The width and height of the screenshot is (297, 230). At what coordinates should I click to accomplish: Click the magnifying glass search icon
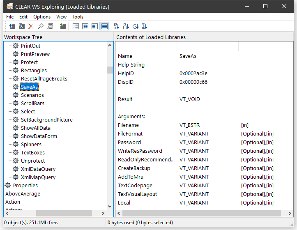[41, 26]
